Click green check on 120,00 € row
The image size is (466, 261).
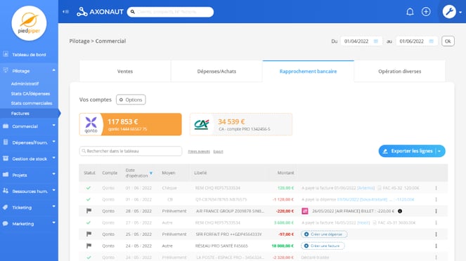point(89,188)
